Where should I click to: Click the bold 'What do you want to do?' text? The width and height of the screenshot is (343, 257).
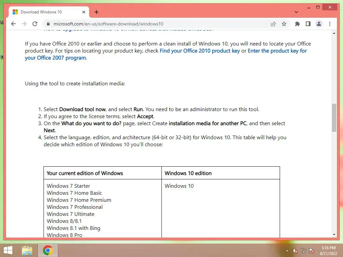(x=91, y=123)
